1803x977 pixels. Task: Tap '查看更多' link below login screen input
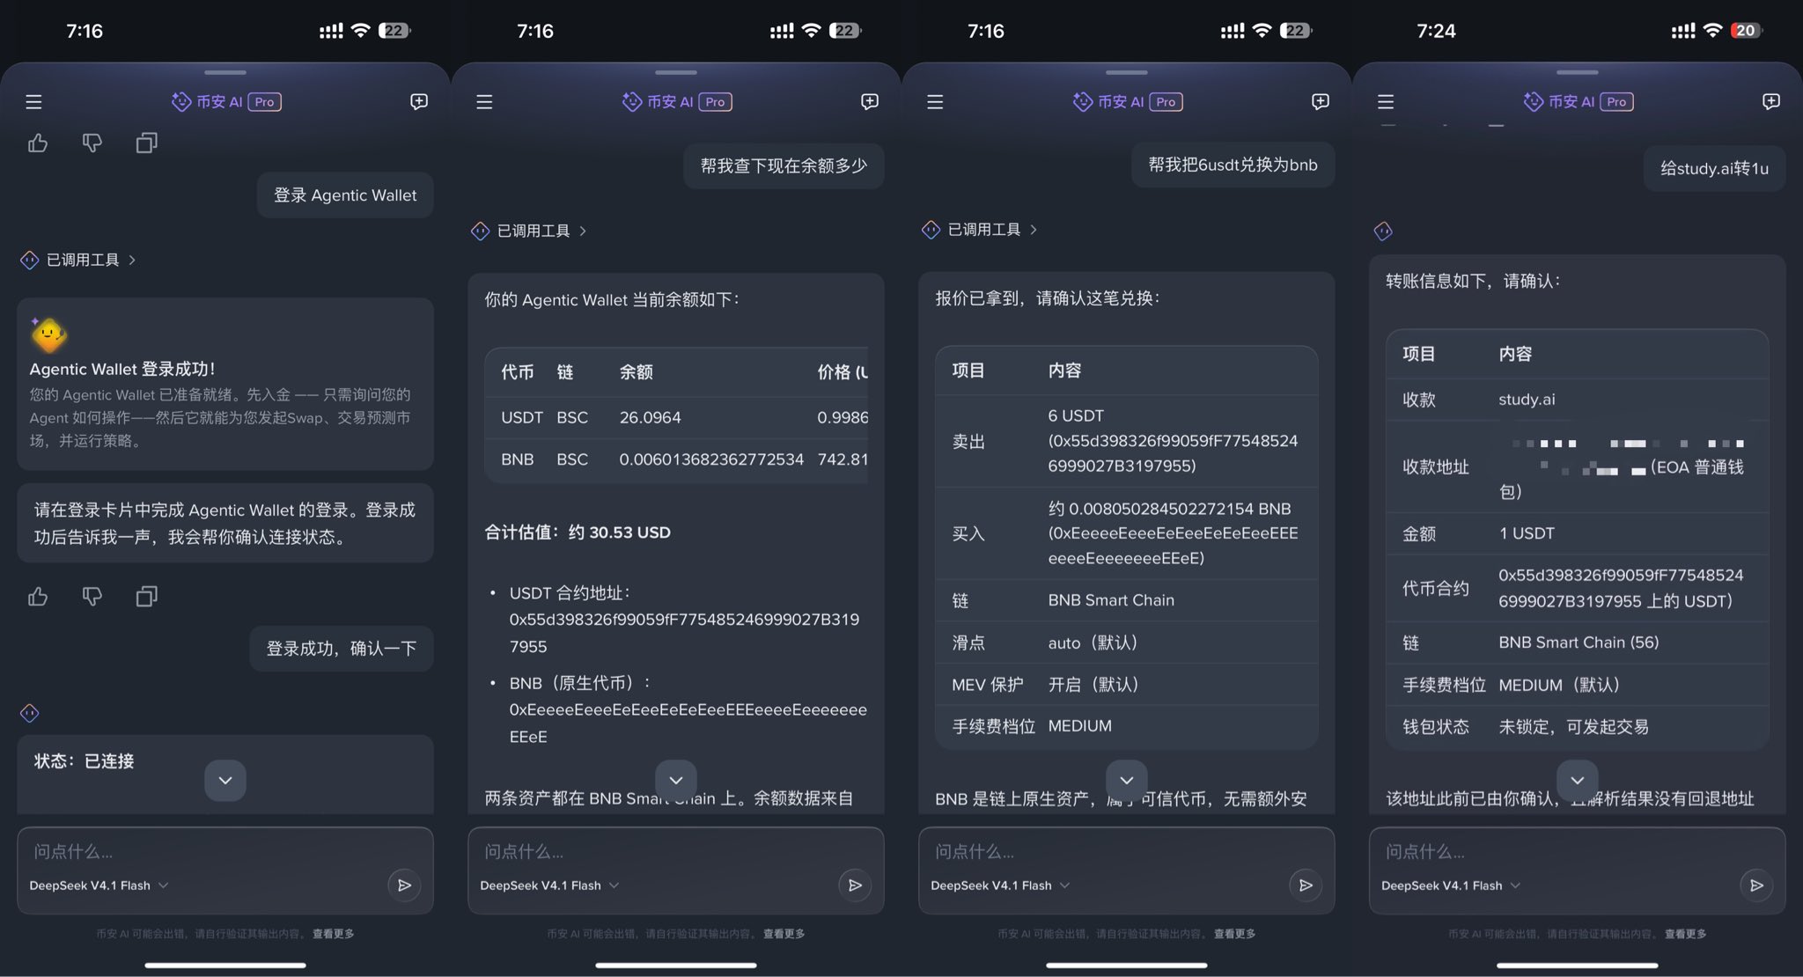334,934
